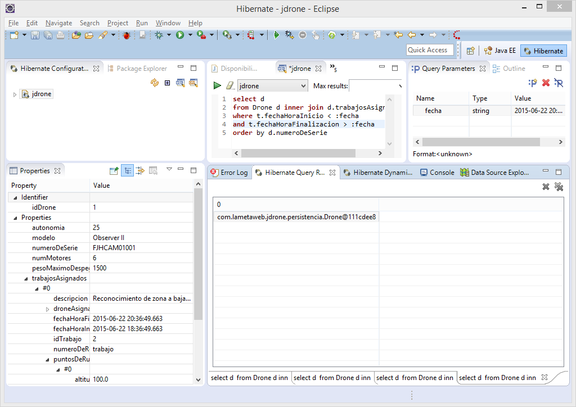
Task: Click the Forward navigation arrow icon
Action: (x=433, y=35)
